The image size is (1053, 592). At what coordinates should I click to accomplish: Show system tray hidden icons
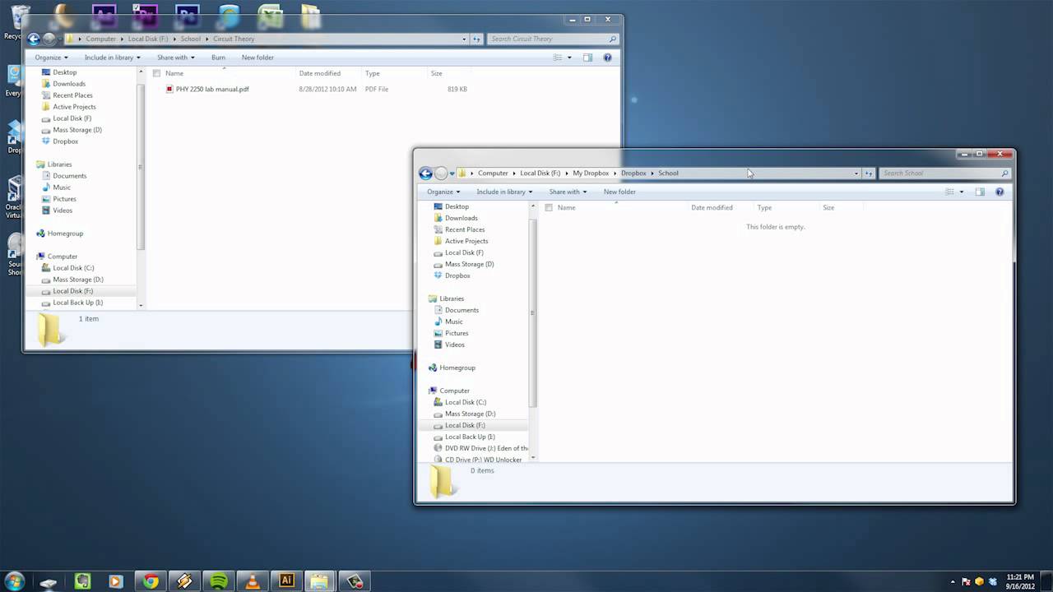point(953,581)
